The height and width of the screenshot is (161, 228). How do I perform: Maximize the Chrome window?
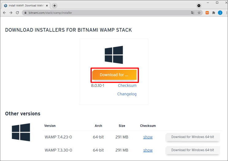pos(217,3)
